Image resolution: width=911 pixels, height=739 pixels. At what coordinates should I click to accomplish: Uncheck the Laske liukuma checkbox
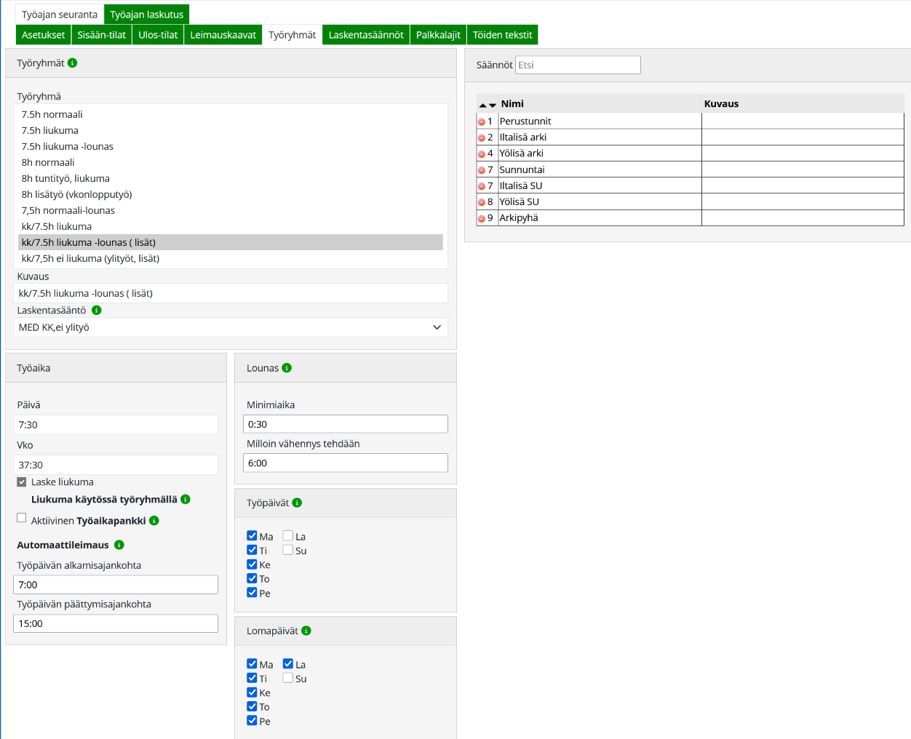pos(22,482)
